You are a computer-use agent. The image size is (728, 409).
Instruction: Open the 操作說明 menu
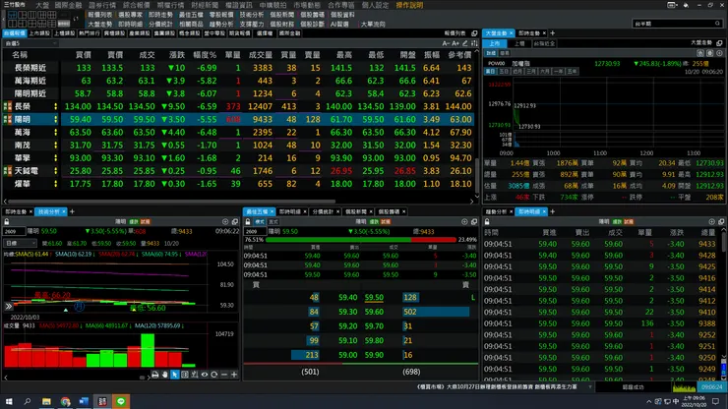(x=409, y=5)
